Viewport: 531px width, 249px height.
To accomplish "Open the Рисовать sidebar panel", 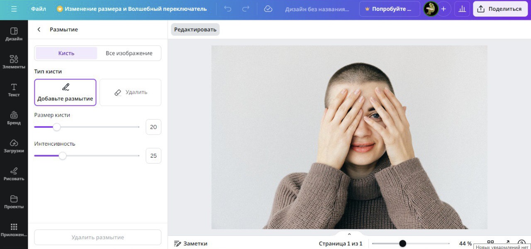I will point(14,174).
